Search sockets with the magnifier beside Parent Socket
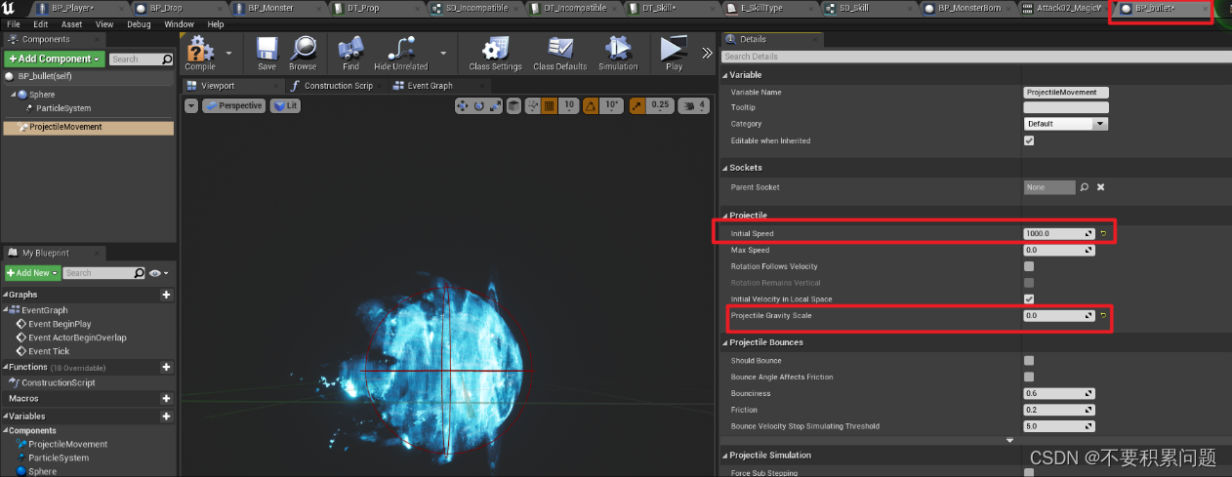This screenshot has height=477, width=1232. tap(1085, 186)
